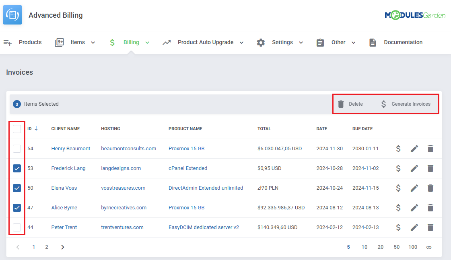
Task: Delete the Alice Byrne invoice
Action: click(x=430, y=207)
